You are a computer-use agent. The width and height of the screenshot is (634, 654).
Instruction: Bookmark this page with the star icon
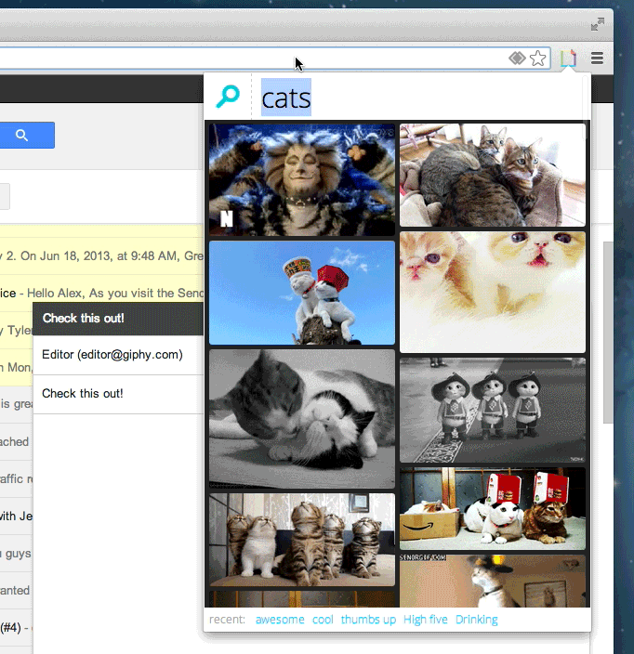[538, 59]
